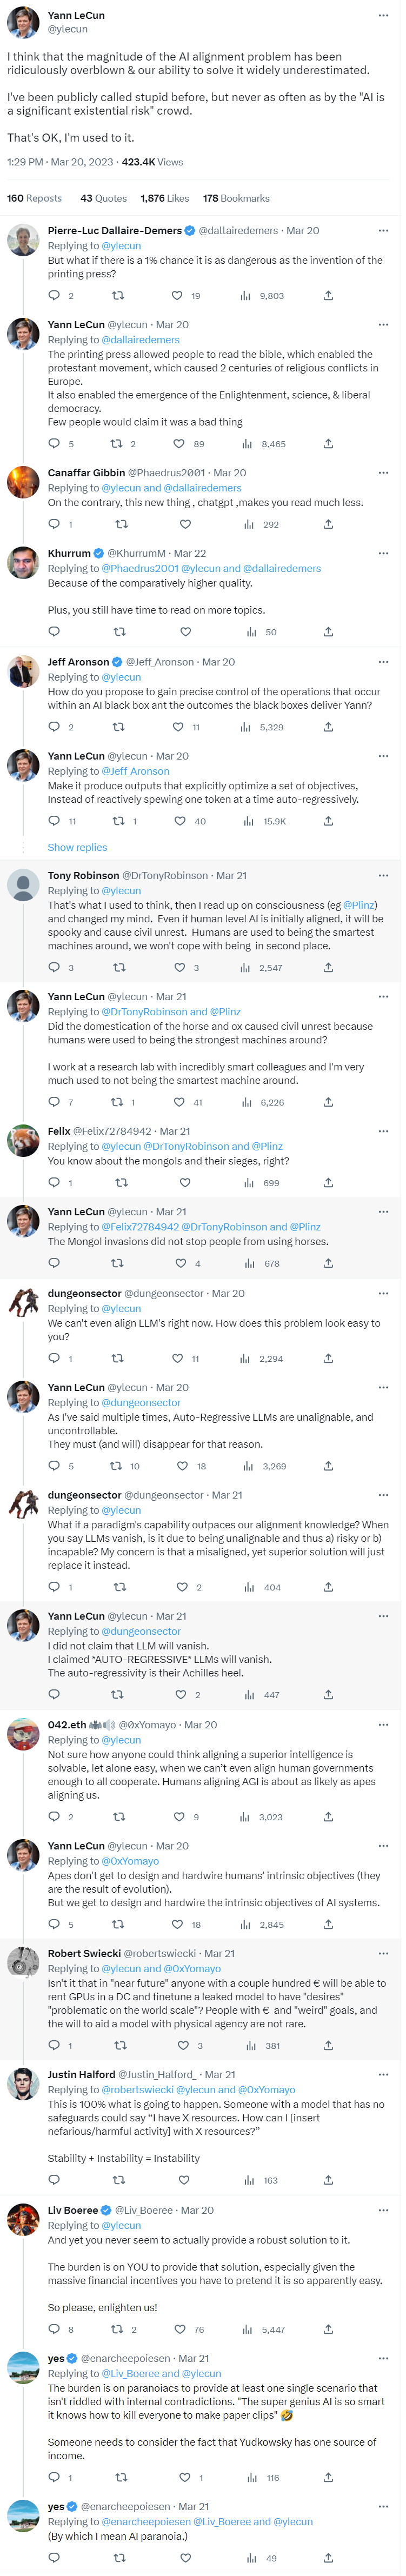Share Khurrum's reply about higher quality
The width and height of the screenshot is (406, 2576).
pyautogui.click(x=328, y=632)
